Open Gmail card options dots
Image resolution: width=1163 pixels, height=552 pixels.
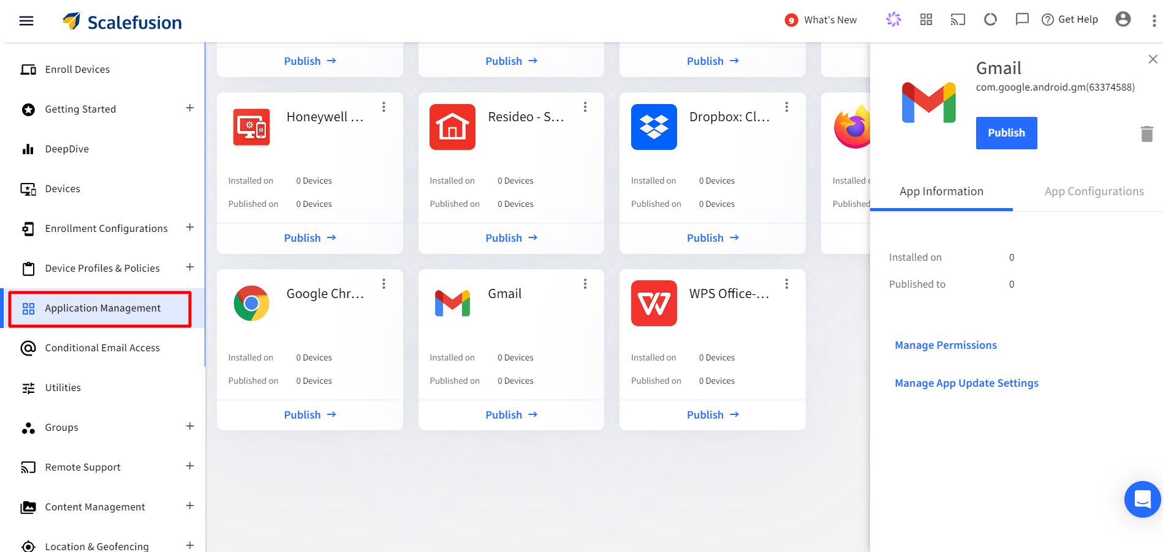tap(585, 284)
